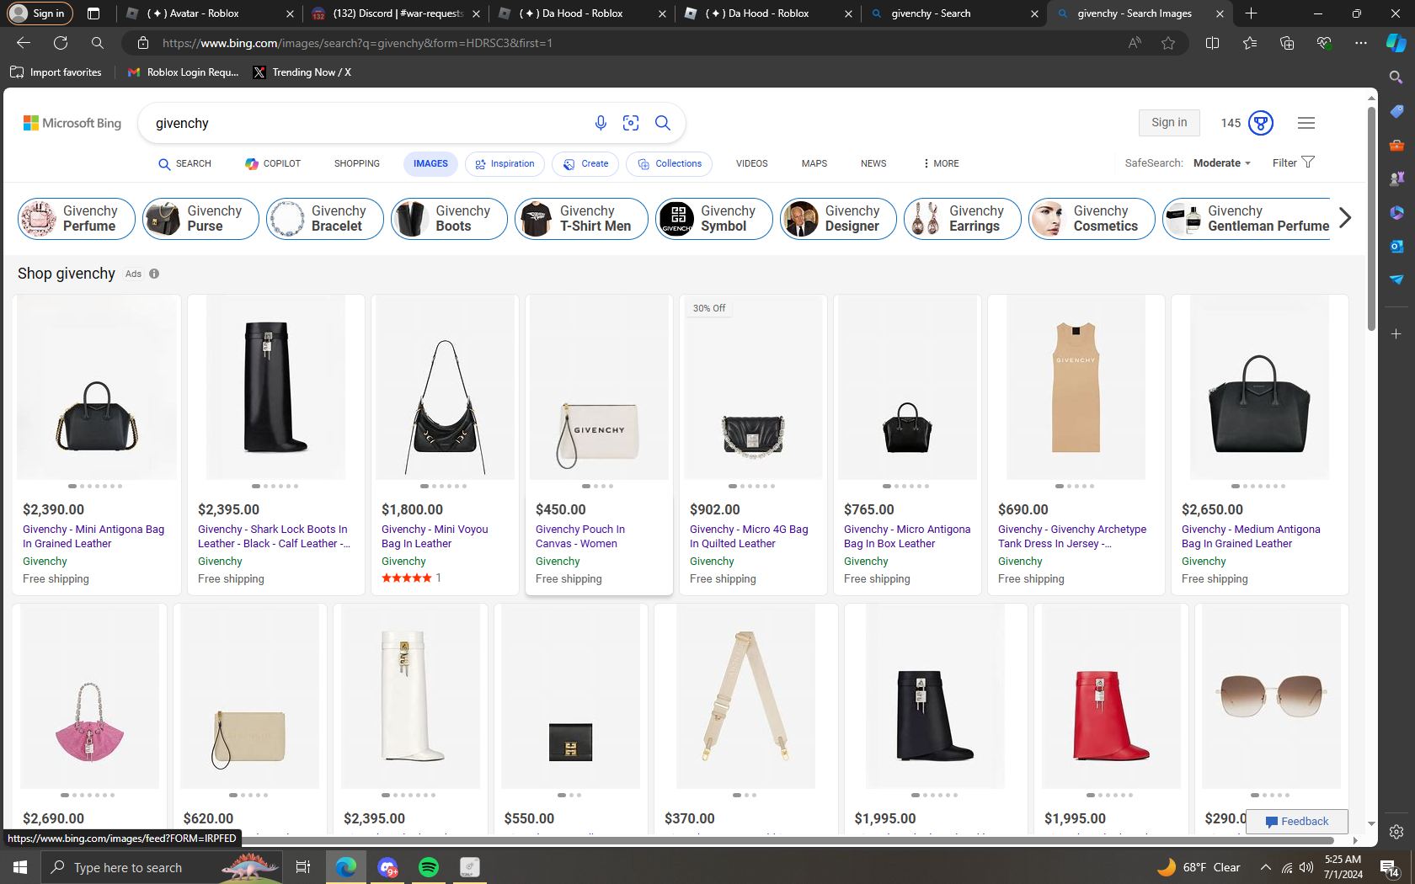Open Tools briefcase icon in sidebar

click(1396, 145)
